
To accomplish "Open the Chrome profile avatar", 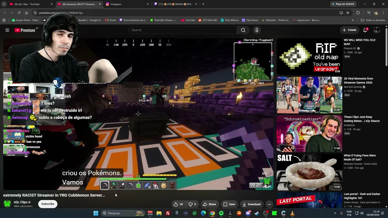I will (x=376, y=13).
